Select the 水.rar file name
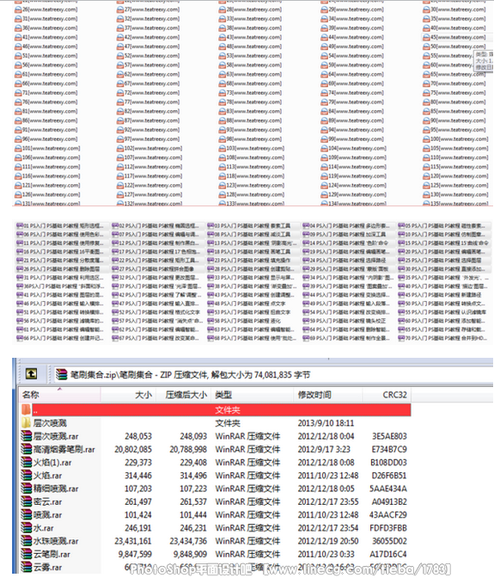494x584 pixels. [44, 528]
